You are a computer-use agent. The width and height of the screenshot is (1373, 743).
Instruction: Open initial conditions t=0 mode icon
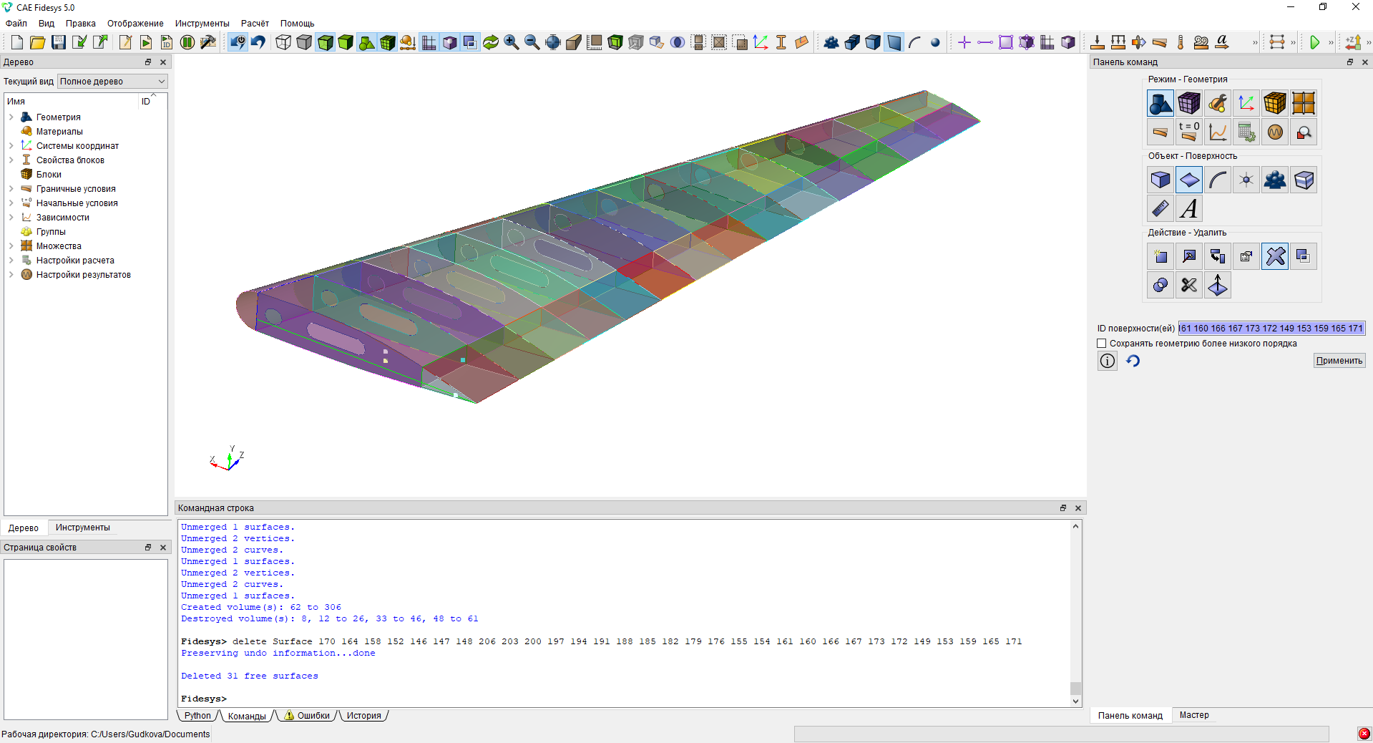(x=1189, y=132)
